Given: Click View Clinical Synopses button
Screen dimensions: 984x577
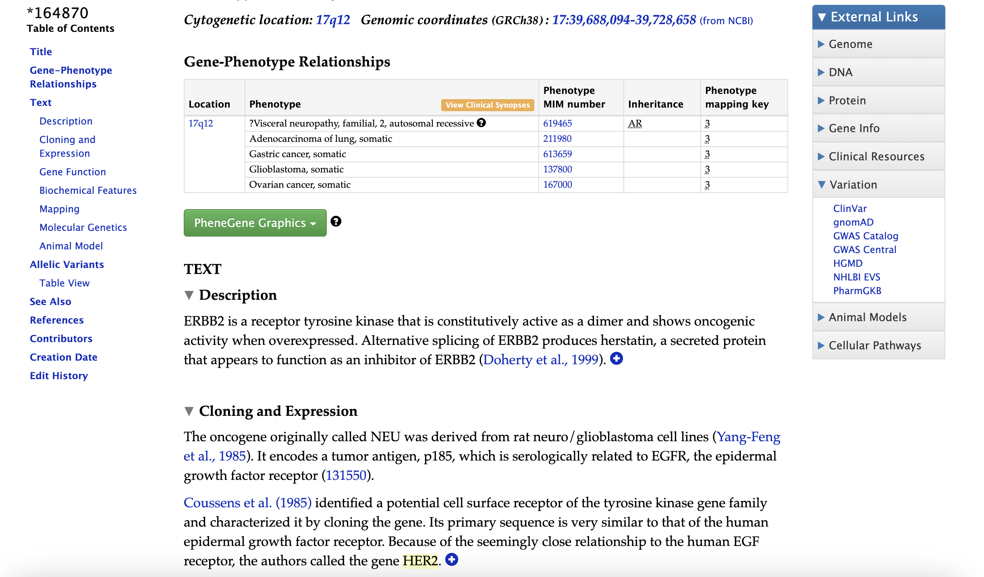Looking at the screenshot, I should 488,105.
